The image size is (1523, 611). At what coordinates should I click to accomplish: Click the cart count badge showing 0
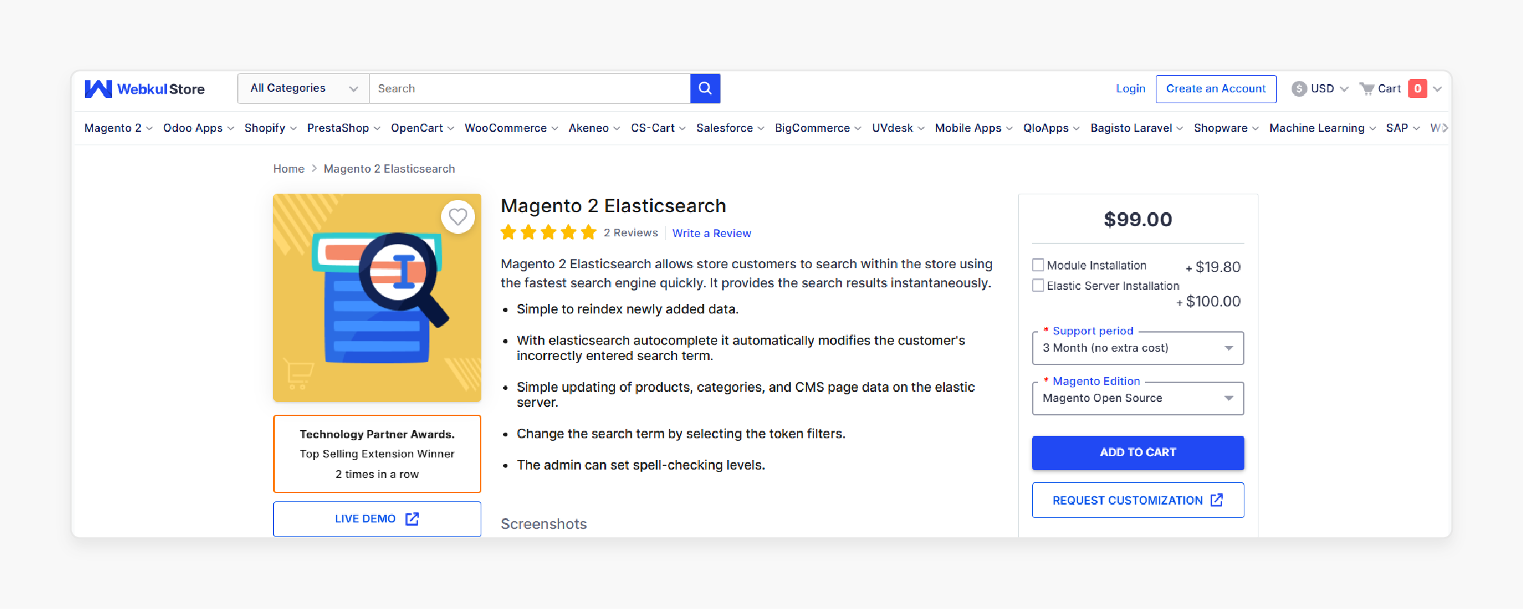tap(1418, 89)
